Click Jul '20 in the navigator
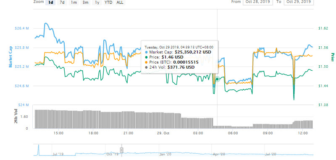The width and height of the screenshot is (336, 160). tap(271, 154)
